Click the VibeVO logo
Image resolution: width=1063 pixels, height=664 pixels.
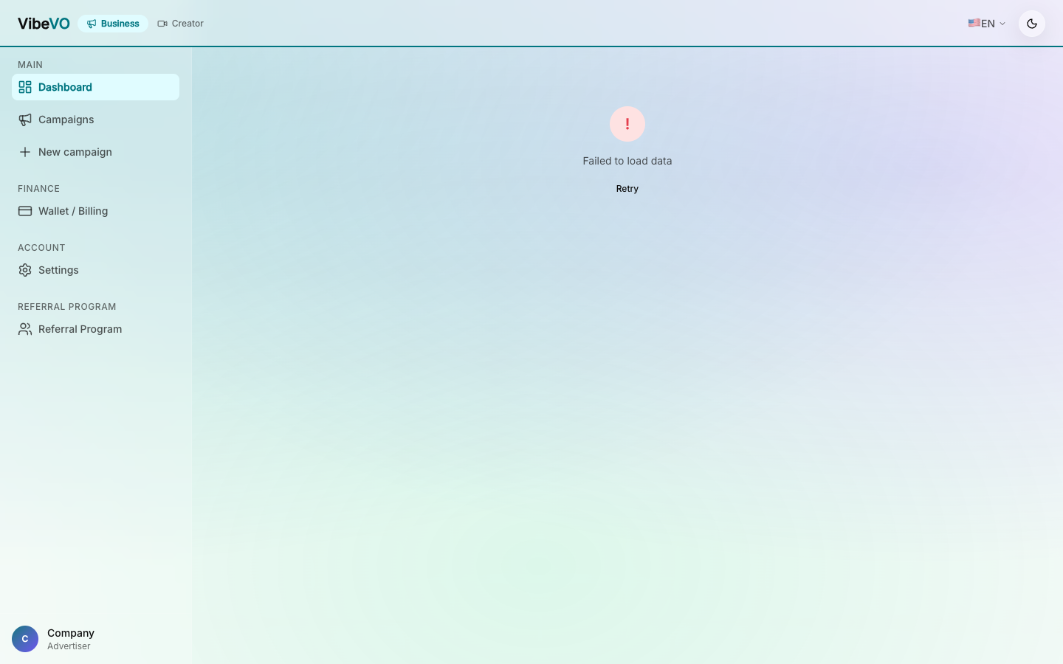click(44, 24)
